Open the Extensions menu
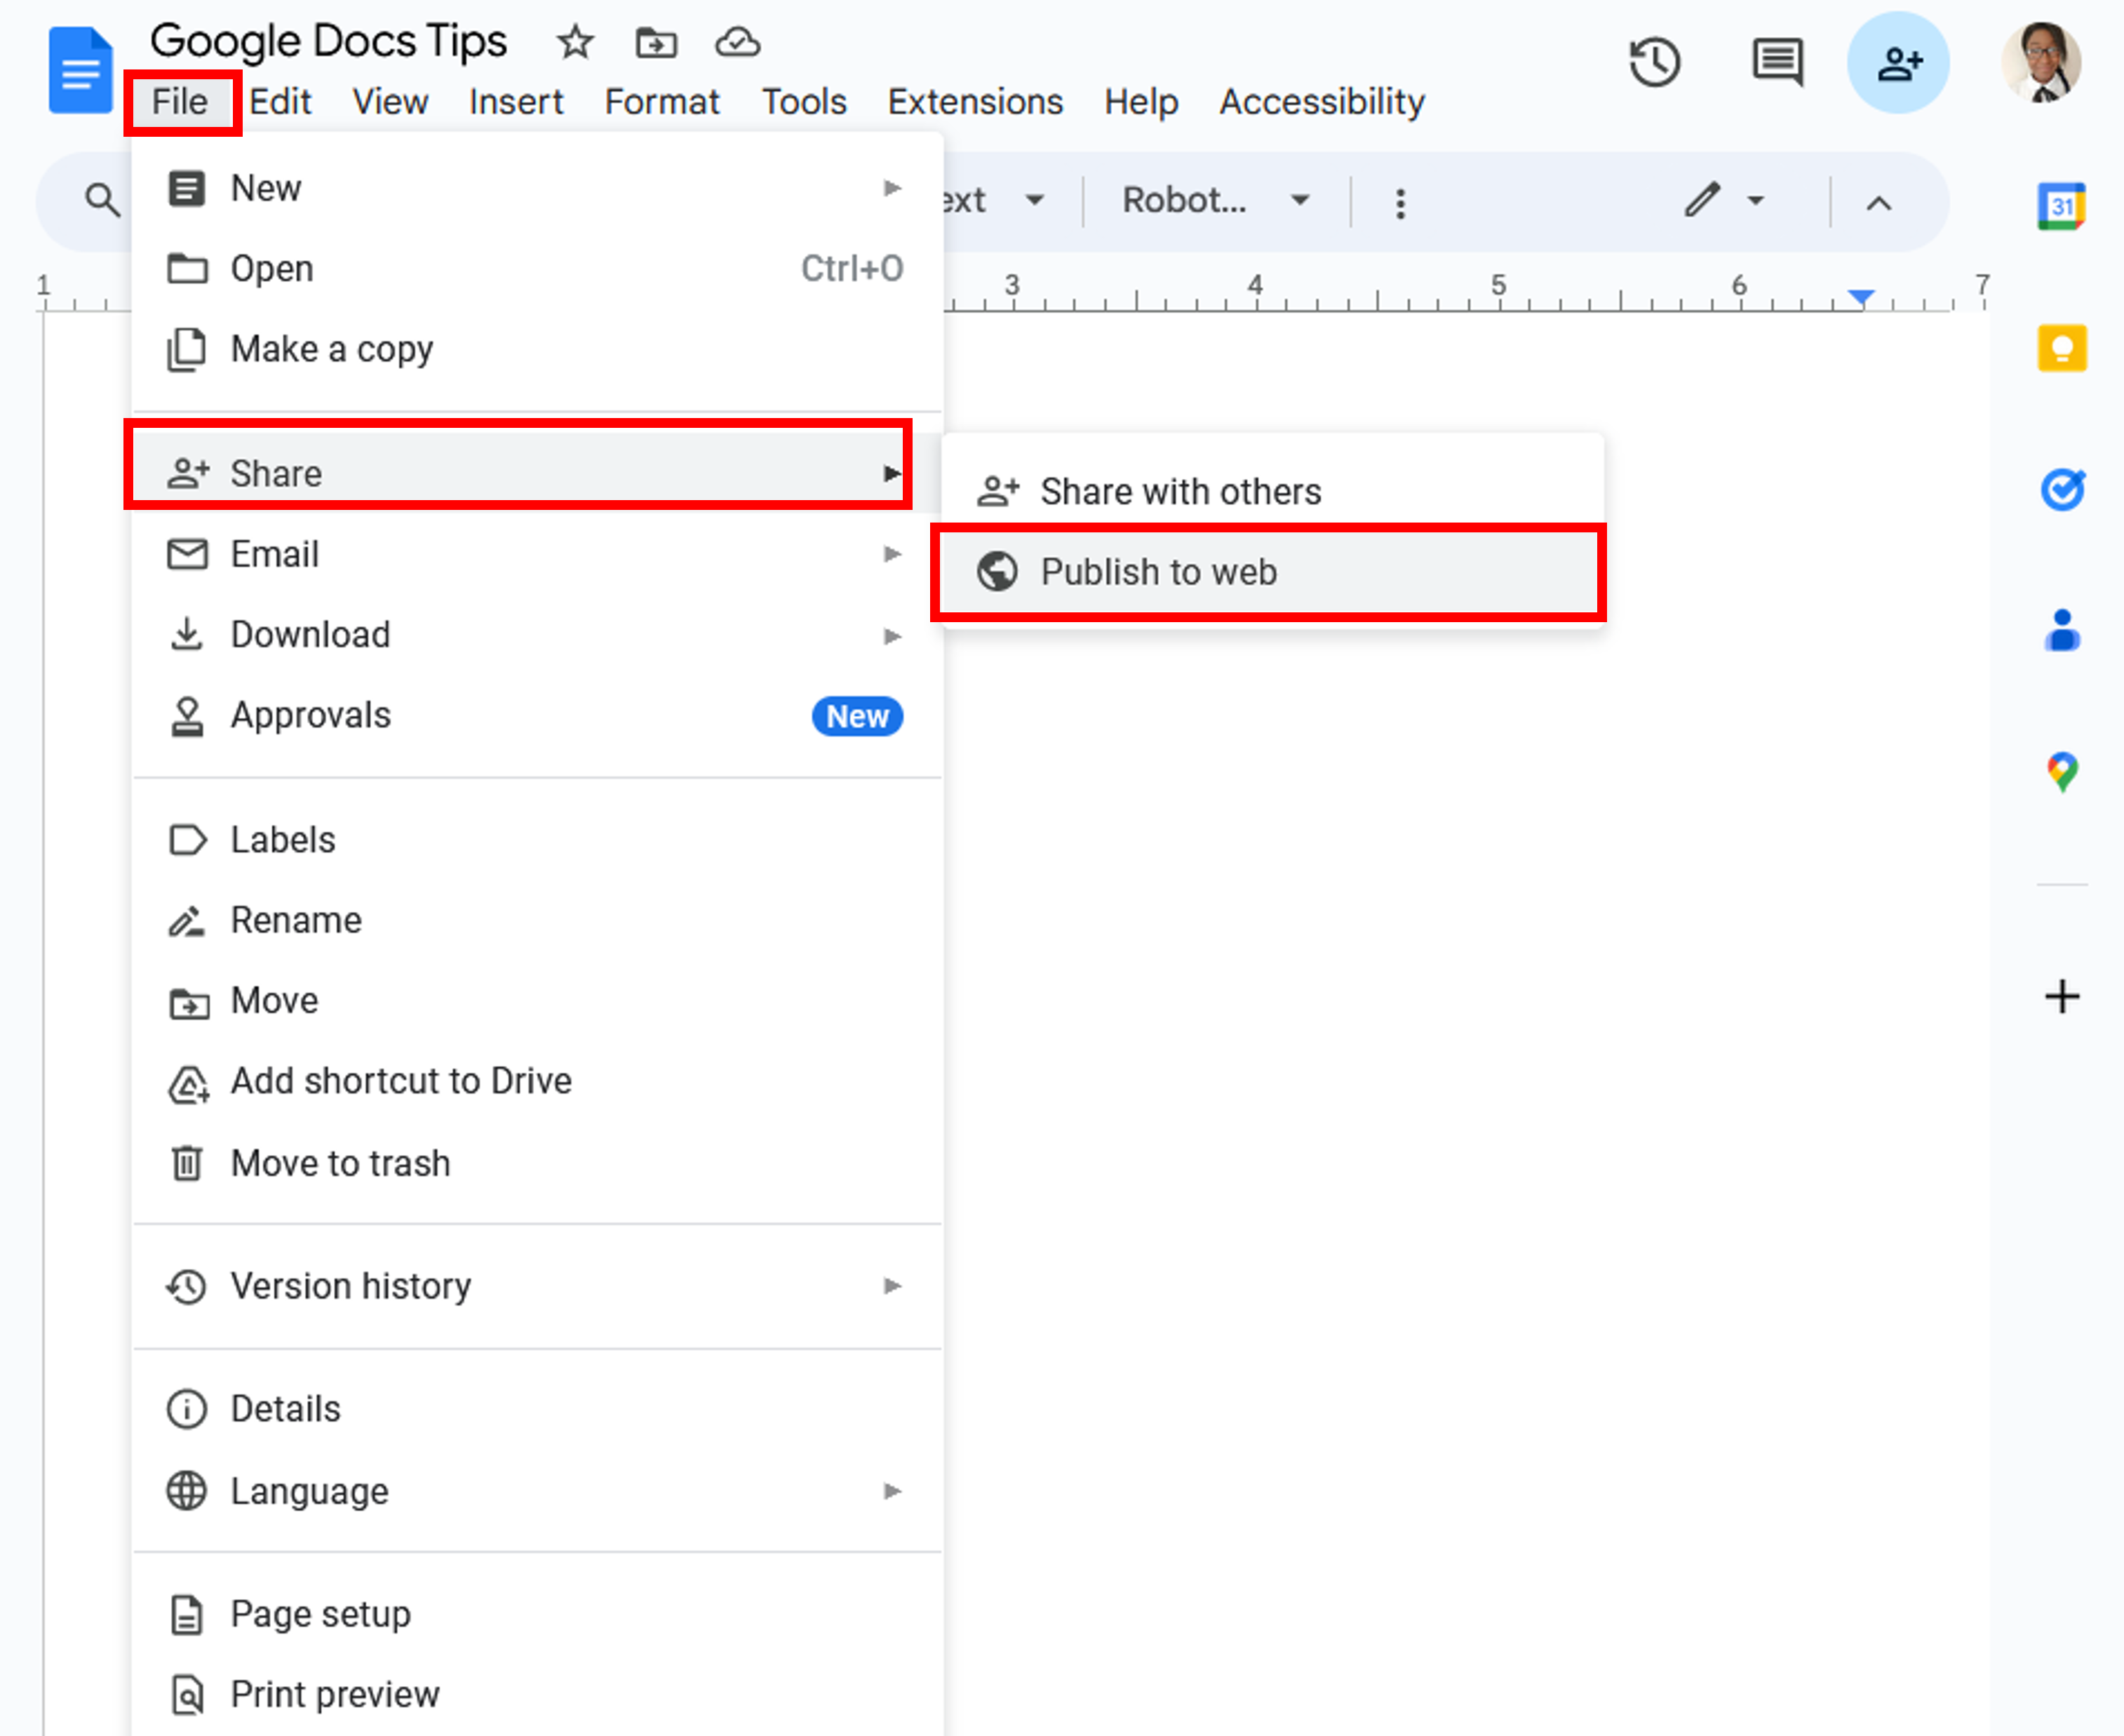This screenshot has width=2124, height=1736. point(975,102)
